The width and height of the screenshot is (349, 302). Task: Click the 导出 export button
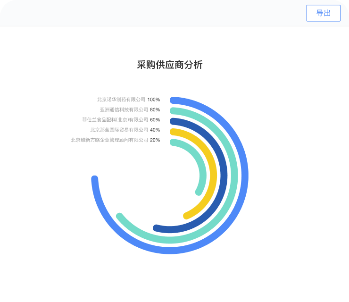pyautogui.click(x=323, y=13)
